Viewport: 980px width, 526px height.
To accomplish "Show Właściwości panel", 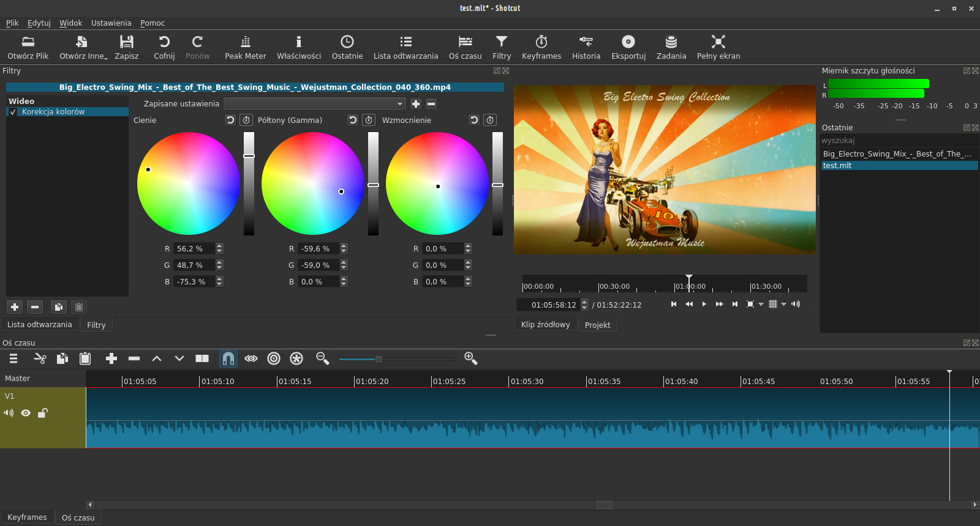I will click(x=299, y=47).
